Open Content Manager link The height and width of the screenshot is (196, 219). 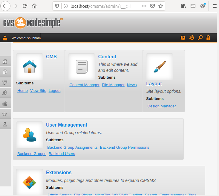(84, 85)
